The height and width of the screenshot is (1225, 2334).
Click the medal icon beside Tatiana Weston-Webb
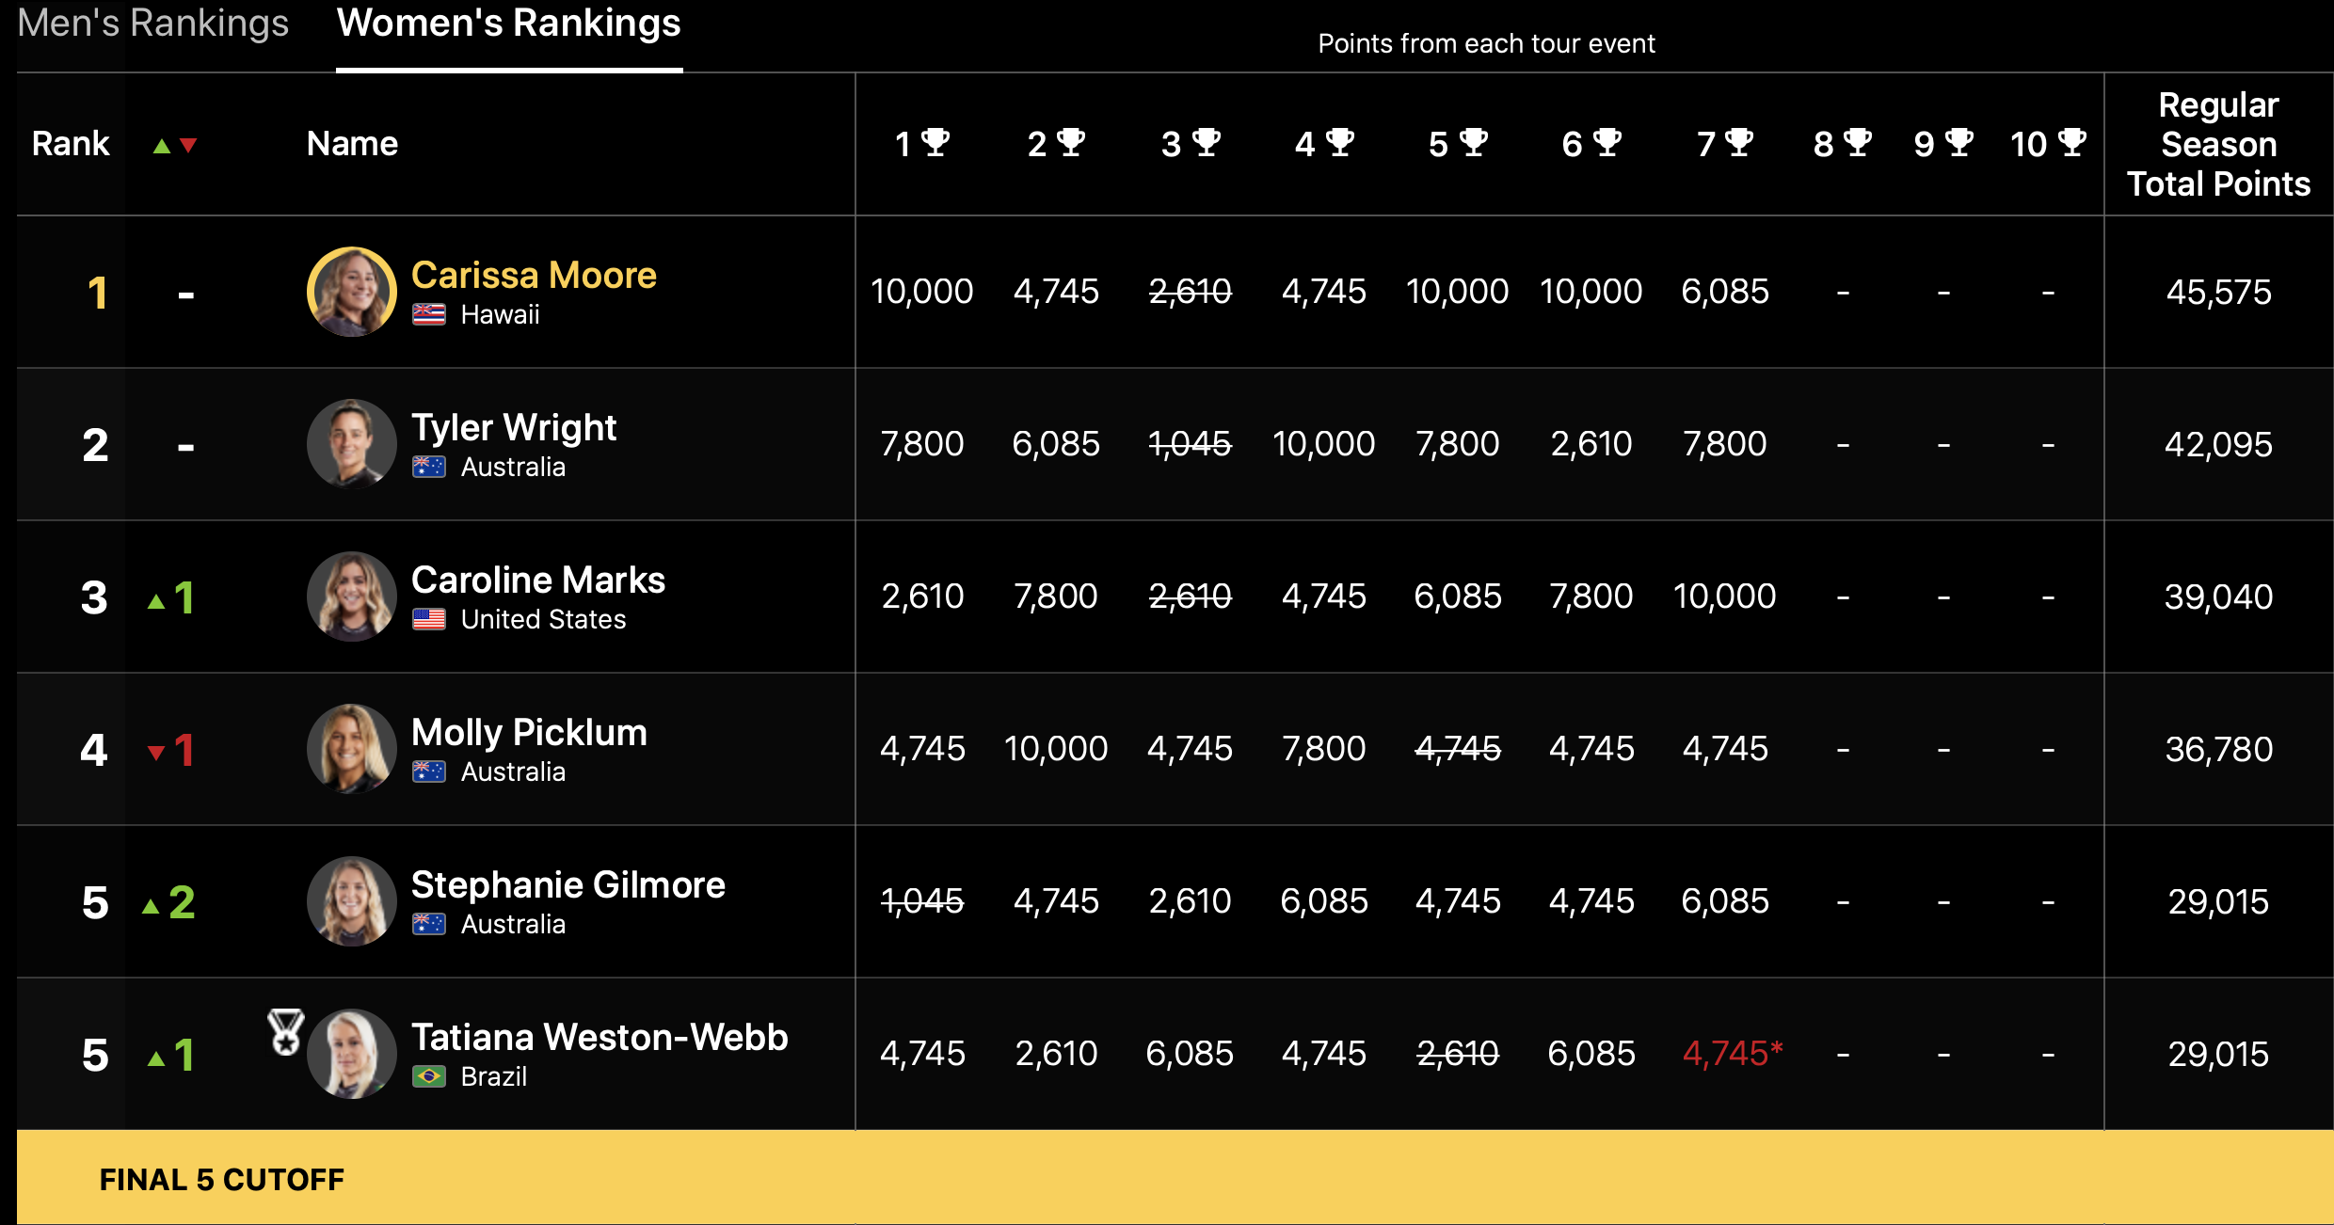[285, 1032]
